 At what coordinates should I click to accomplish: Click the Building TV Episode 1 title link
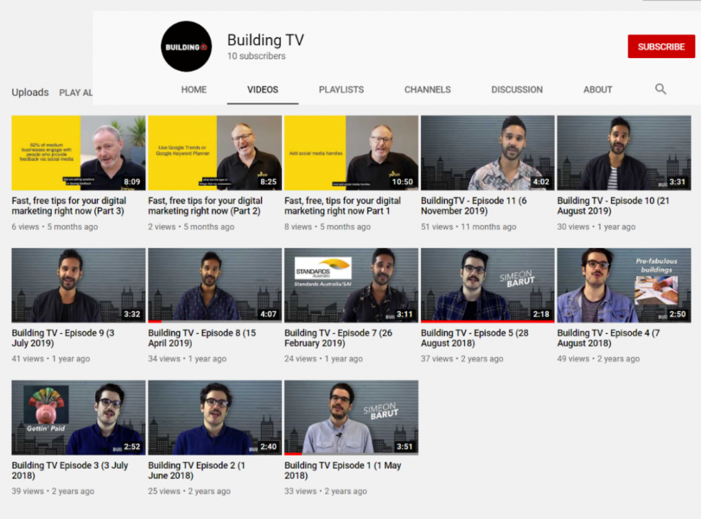342,470
